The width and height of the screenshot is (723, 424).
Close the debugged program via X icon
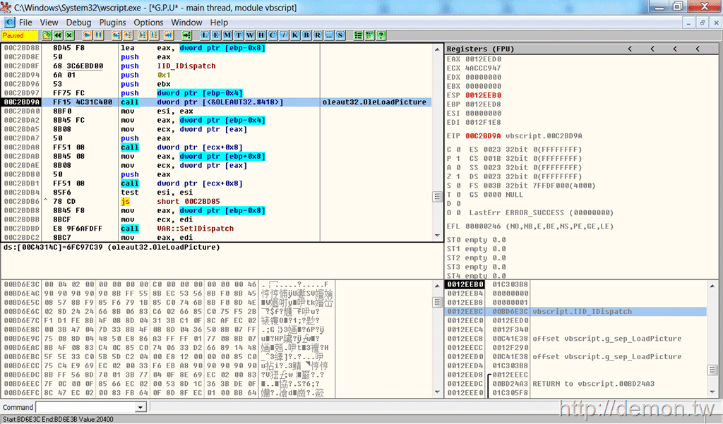(69, 35)
